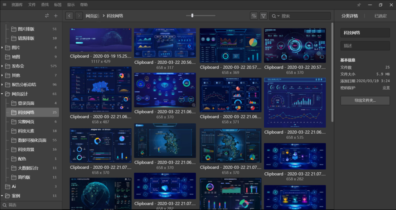Click the switch library arrows icon
This screenshot has width=396, height=210.
[x=47, y=16]
